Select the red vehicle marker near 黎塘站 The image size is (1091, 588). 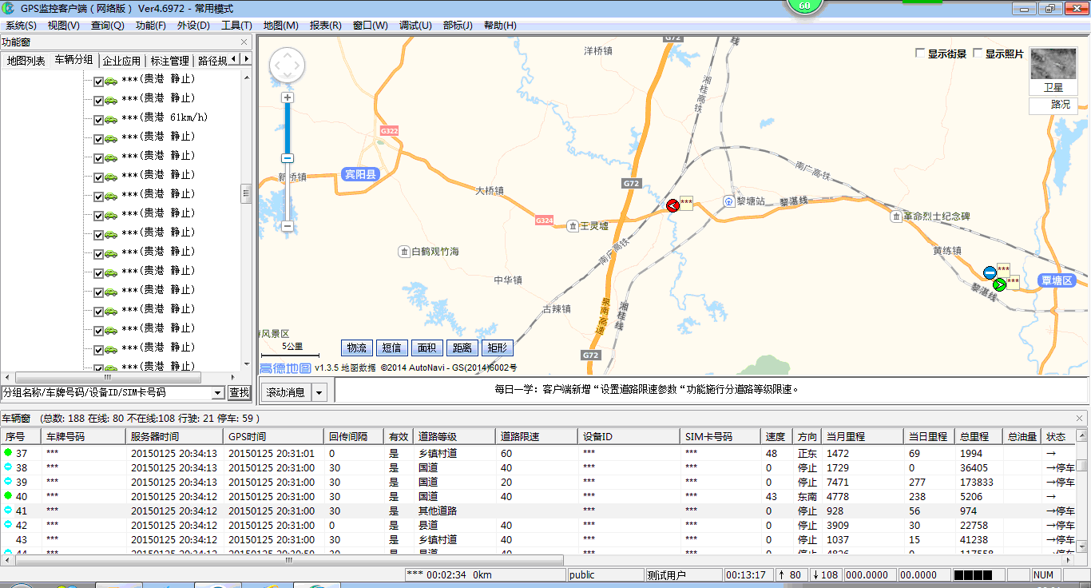click(x=672, y=205)
